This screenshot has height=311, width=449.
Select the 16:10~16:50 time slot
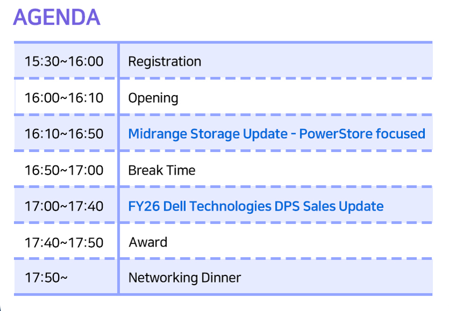(x=64, y=134)
